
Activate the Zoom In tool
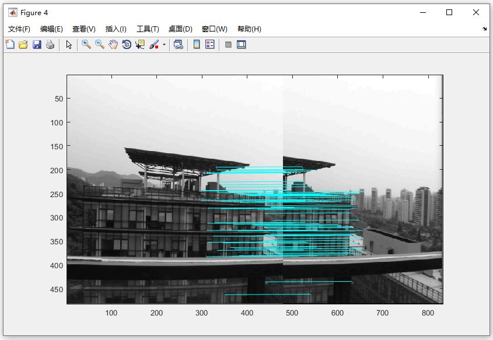(86, 45)
